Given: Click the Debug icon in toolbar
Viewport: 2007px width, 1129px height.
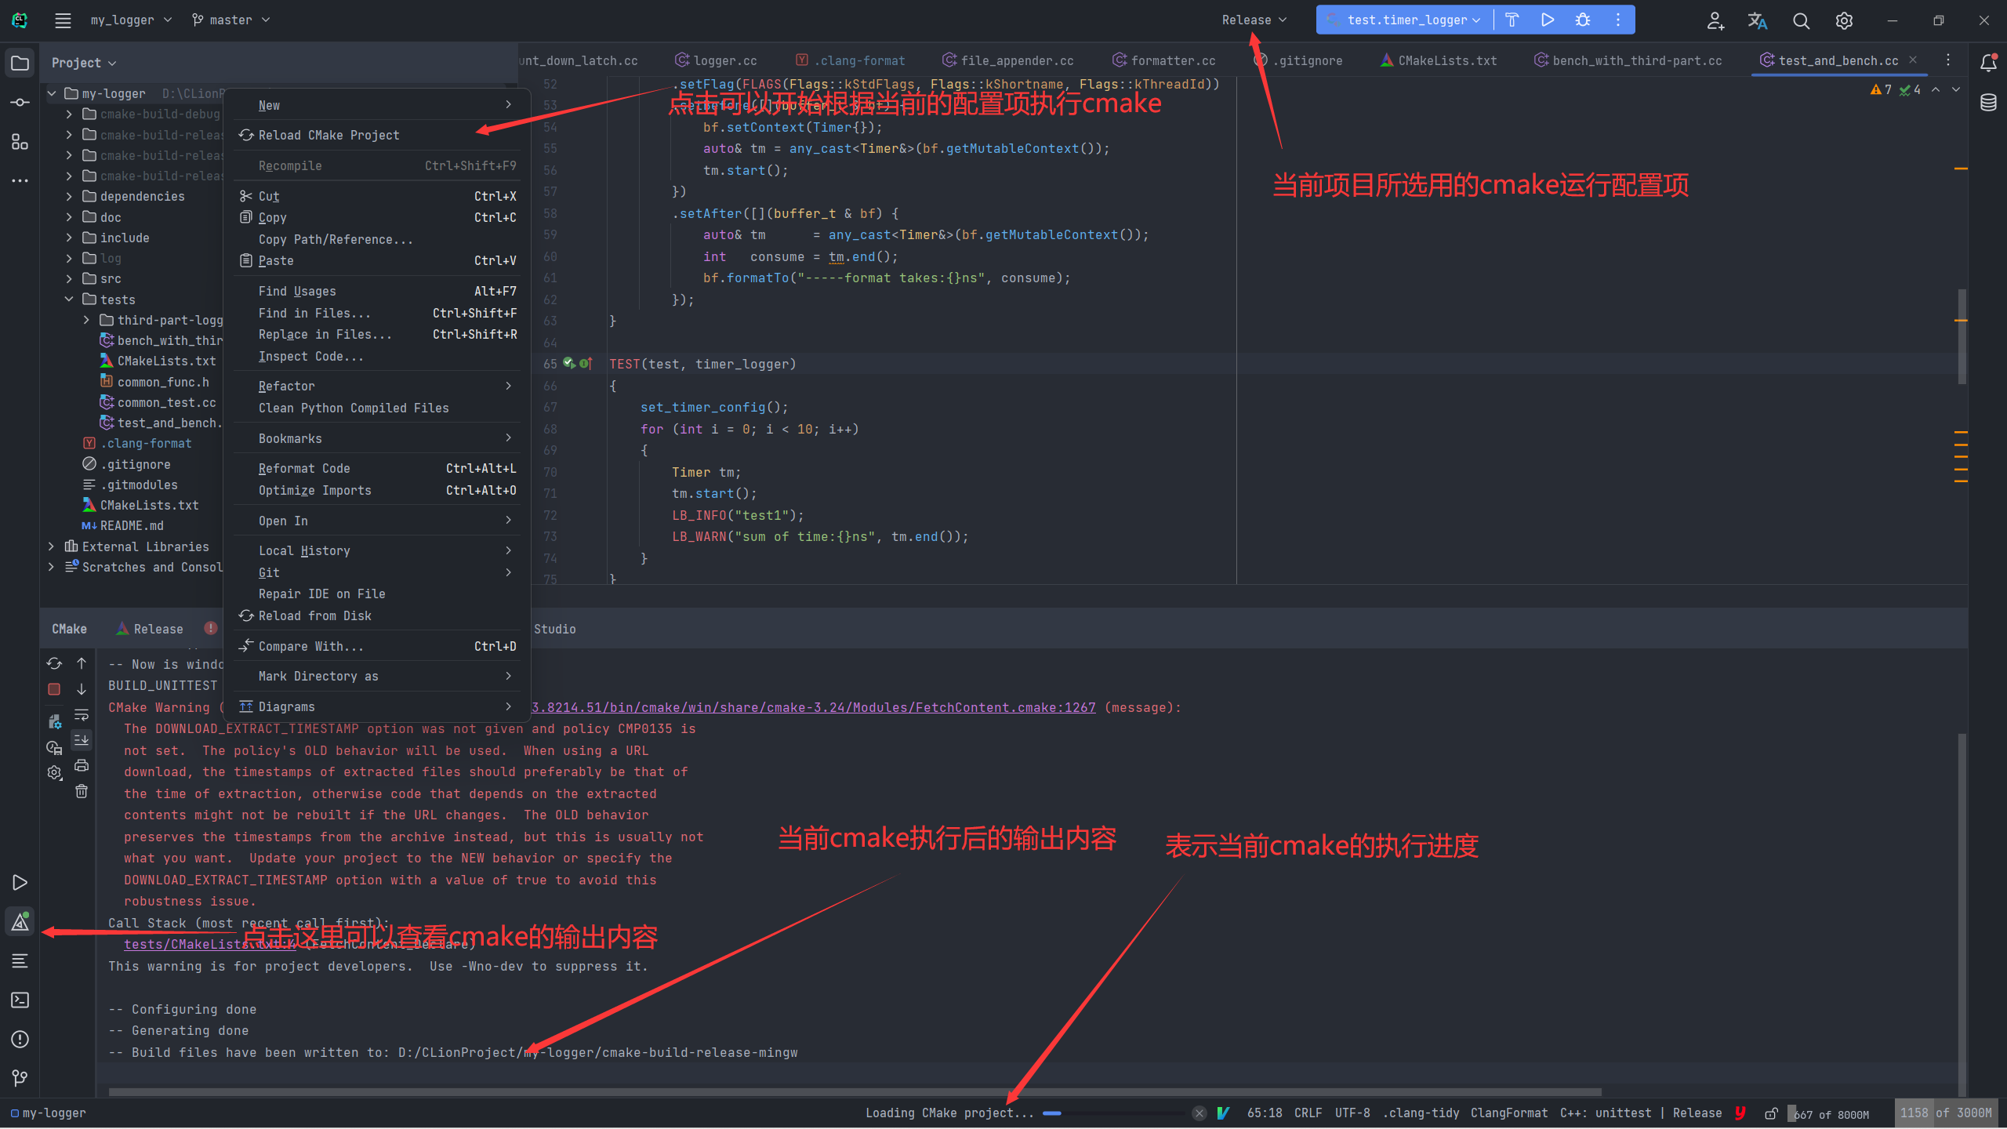Looking at the screenshot, I should (1582, 20).
